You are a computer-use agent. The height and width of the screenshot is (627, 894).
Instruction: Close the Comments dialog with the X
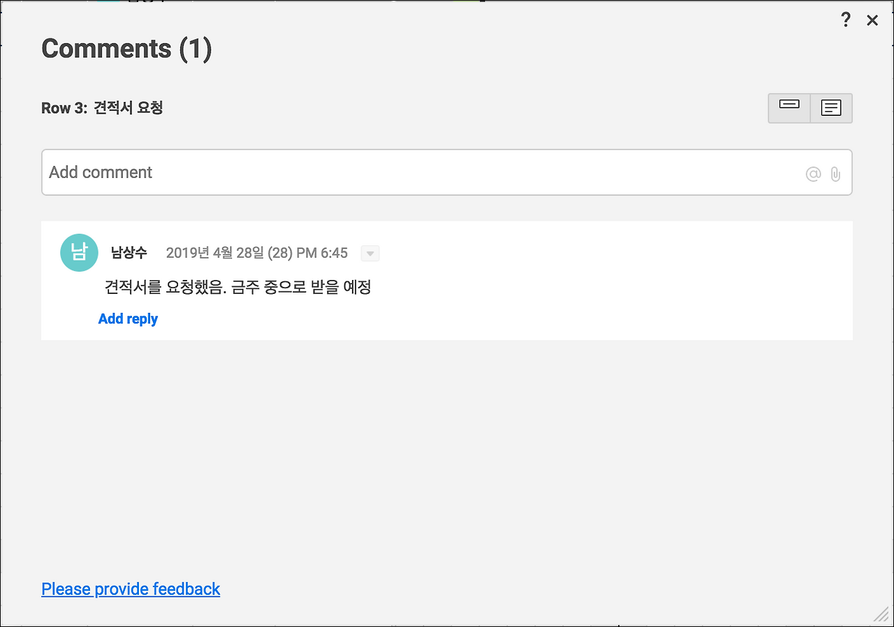(x=872, y=20)
